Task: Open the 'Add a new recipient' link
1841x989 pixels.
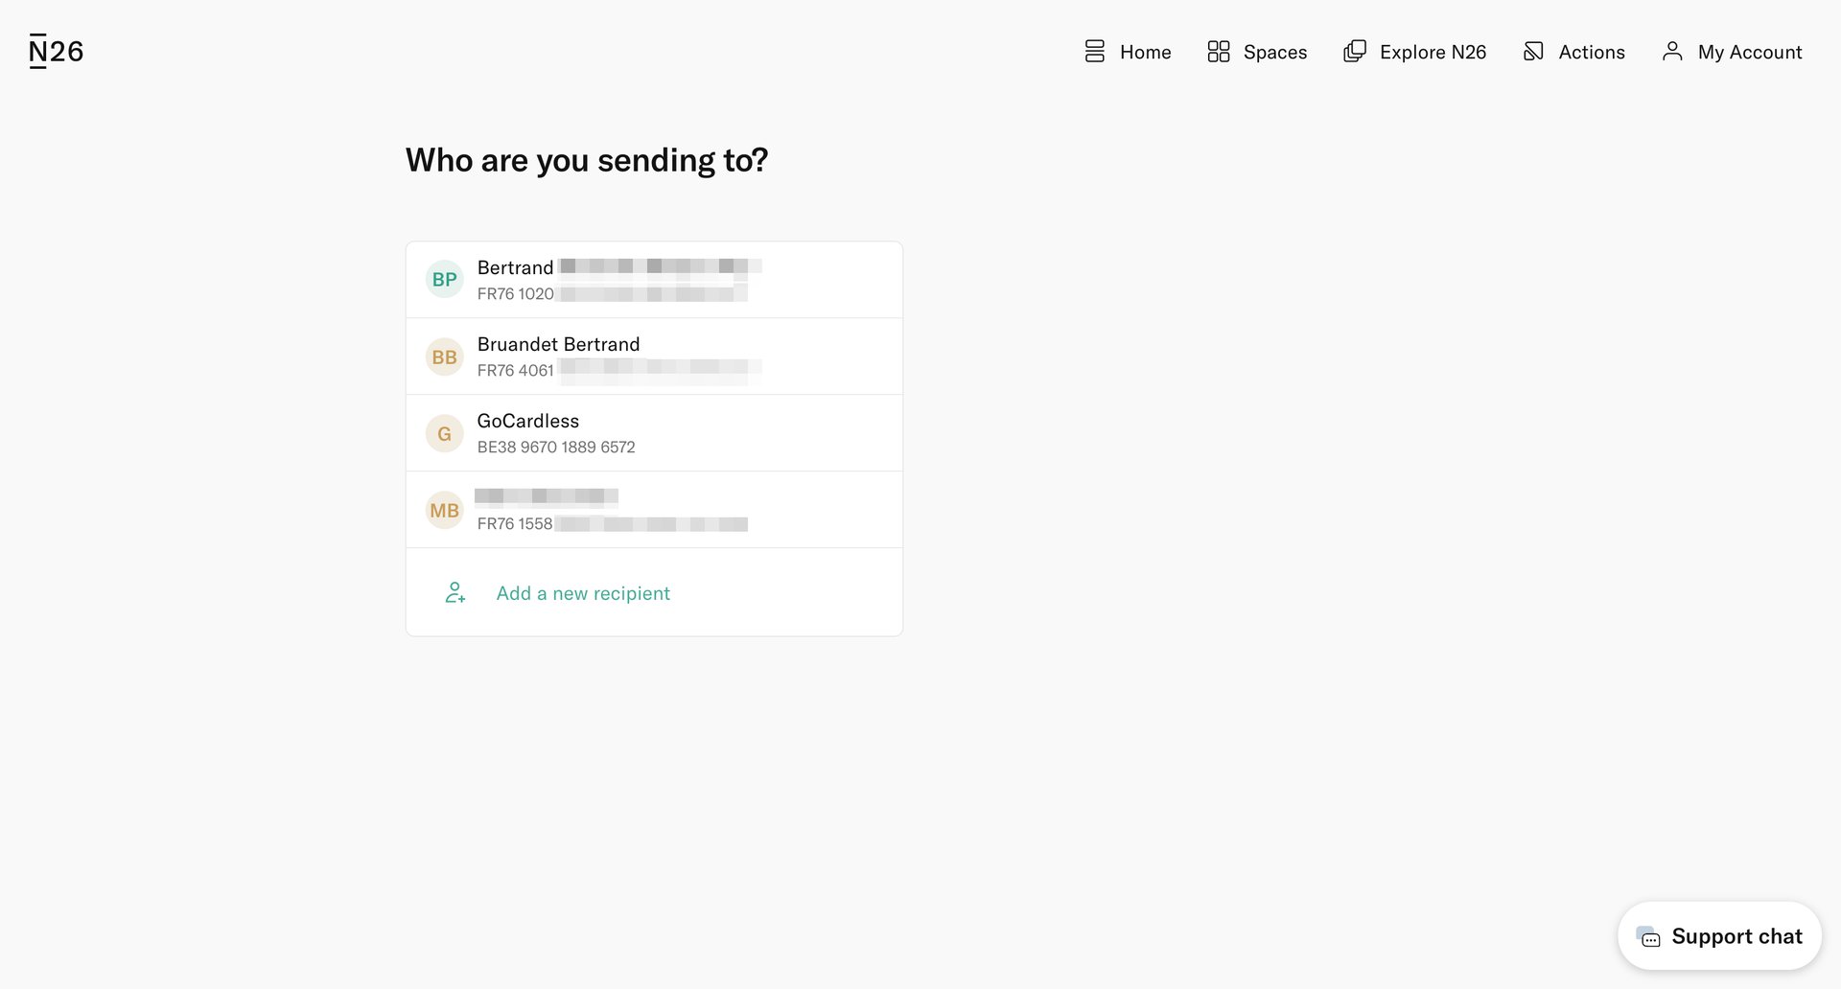Action: point(582,592)
